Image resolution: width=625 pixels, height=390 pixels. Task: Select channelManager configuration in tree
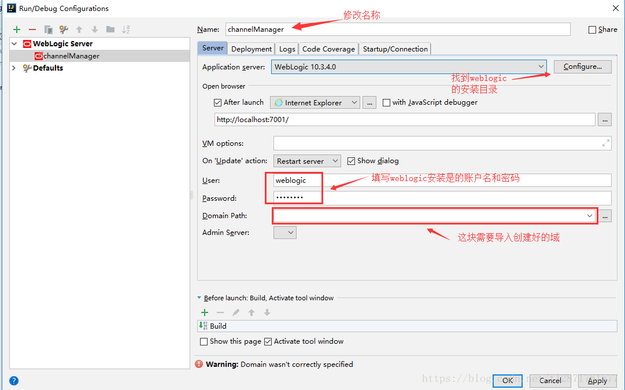(x=99, y=56)
